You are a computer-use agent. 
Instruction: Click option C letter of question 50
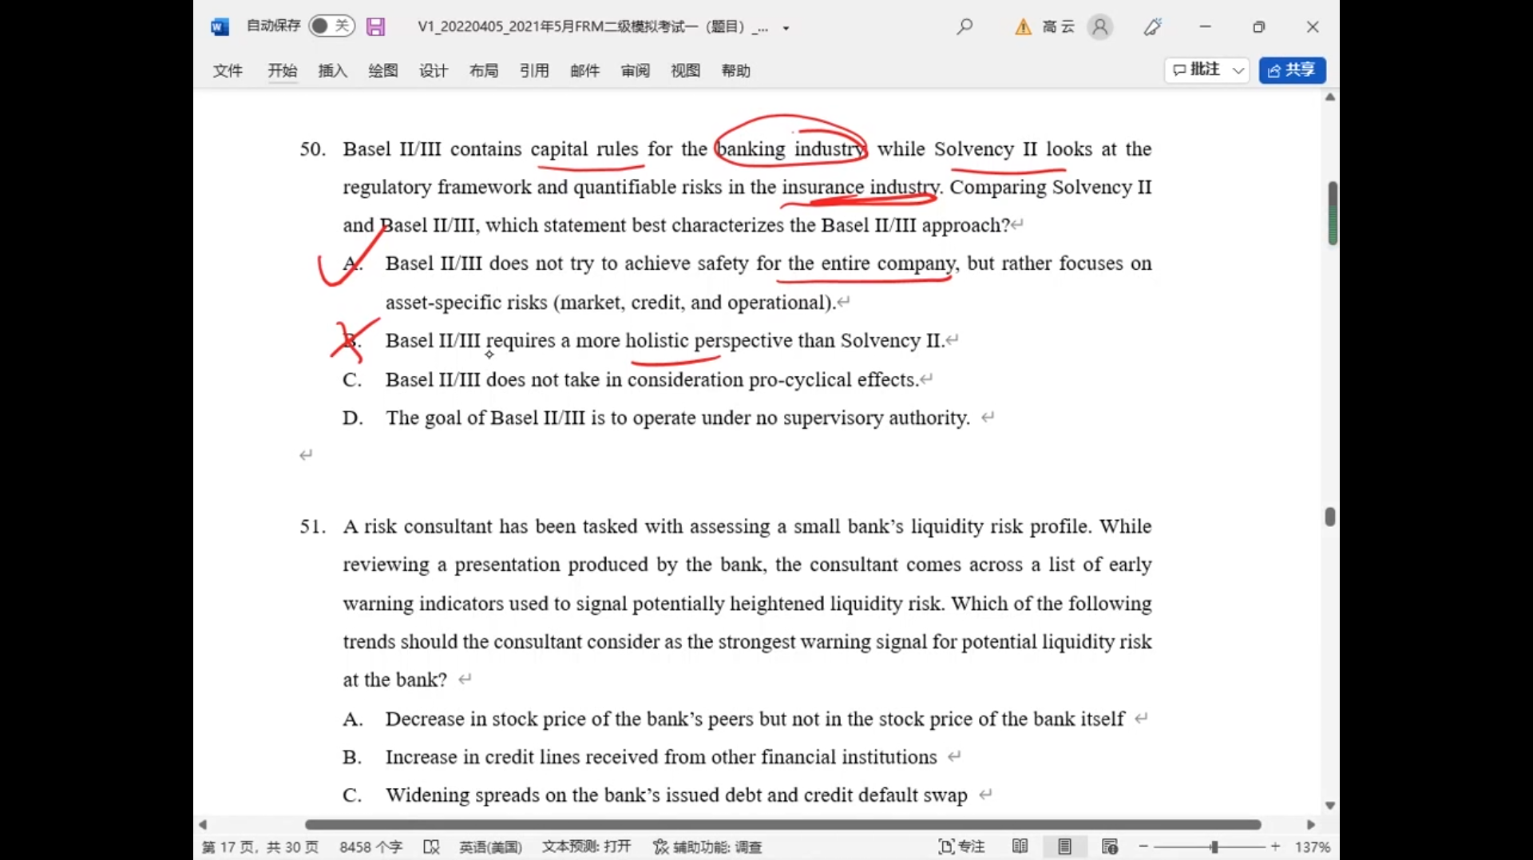pos(352,380)
